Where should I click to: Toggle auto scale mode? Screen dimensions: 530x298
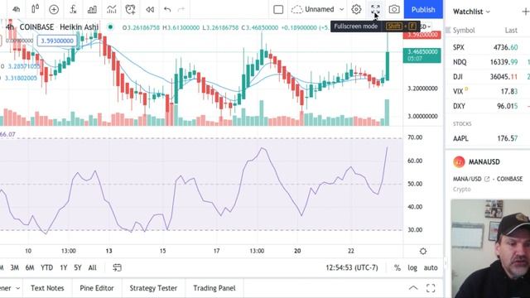(x=431, y=267)
